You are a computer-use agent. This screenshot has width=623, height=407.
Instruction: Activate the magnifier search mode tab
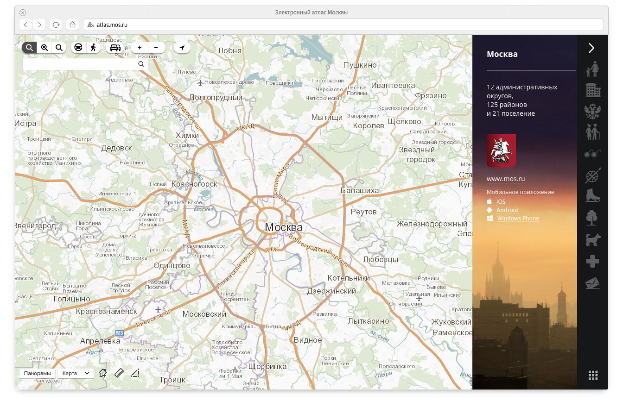pos(29,47)
